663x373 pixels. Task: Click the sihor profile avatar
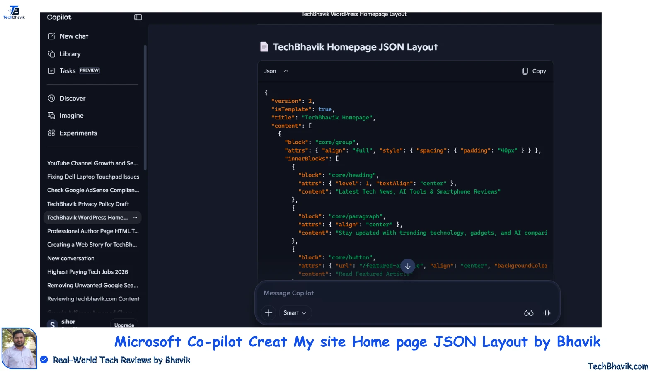pyautogui.click(x=52, y=324)
